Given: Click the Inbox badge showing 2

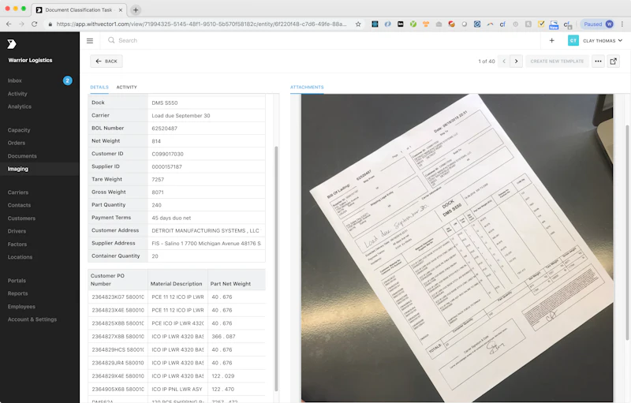Looking at the screenshot, I should 67,80.
